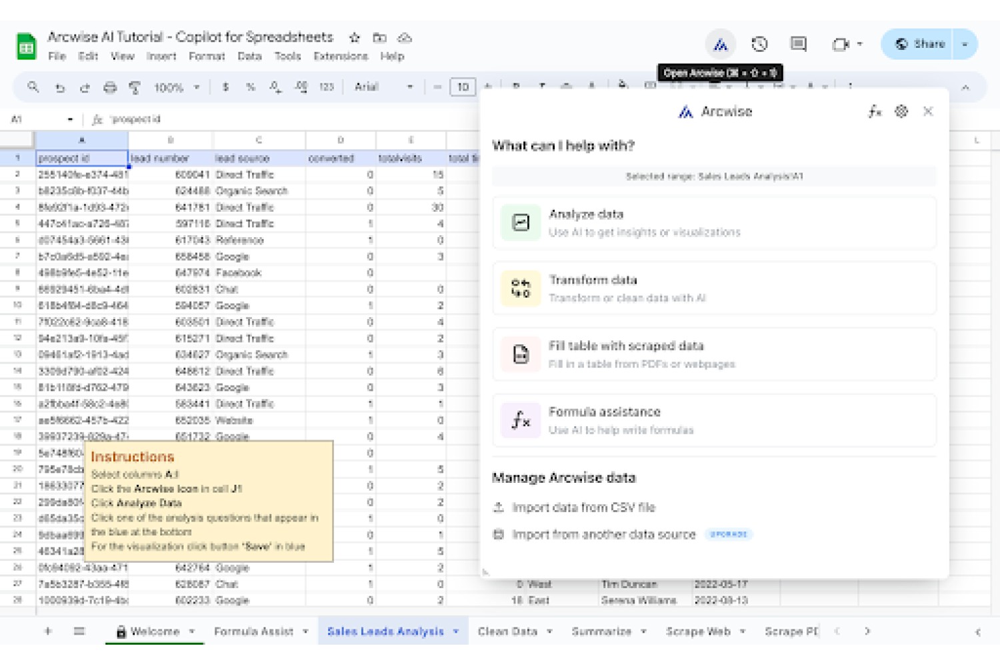1000x666 pixels.
Task: Click Import data from CSV file
Action: (x=583, y=507)
